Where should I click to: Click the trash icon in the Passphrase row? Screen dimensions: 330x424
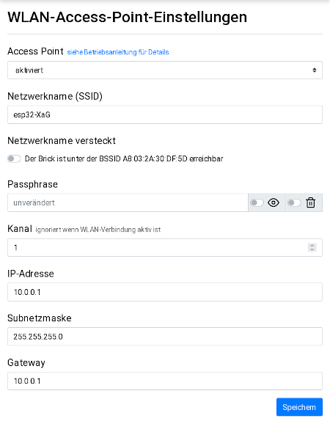[310, 202]
